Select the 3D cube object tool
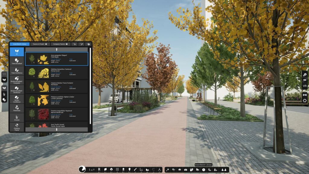Image resolution: width=309 pixels, height=174 pixels. pyautogui.click(x=111, y=169)
